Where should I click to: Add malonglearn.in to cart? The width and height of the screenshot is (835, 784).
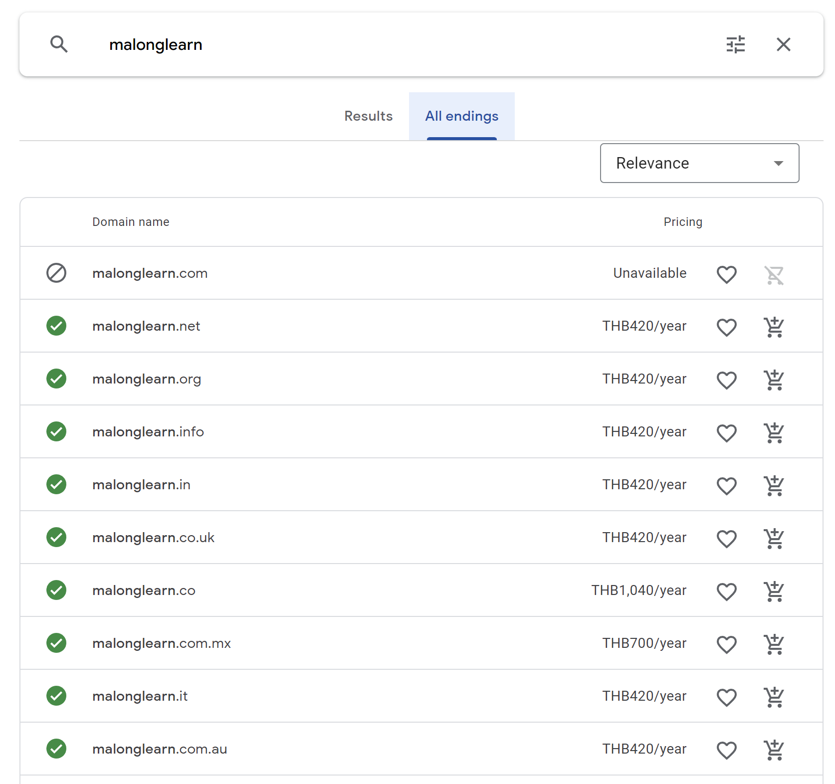[774, 486]
